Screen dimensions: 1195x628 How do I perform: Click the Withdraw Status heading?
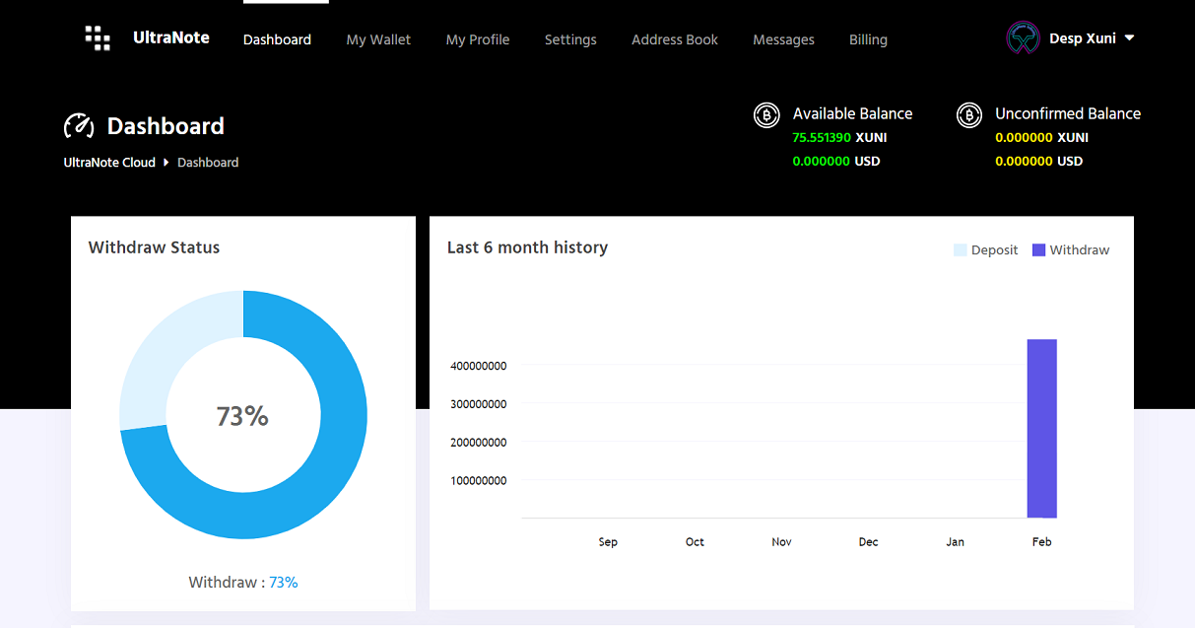tap(154, 247)
